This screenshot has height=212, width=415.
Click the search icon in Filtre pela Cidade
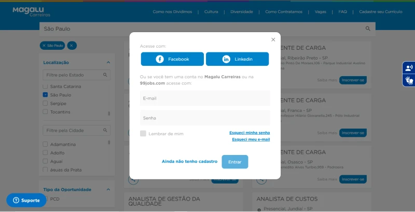click(x=105, y=130)
